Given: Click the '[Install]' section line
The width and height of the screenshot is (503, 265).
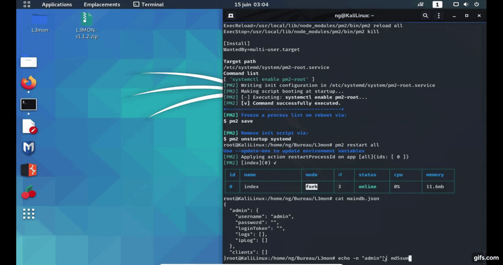Looking at the screenshot, I should (x=237, y=44).
